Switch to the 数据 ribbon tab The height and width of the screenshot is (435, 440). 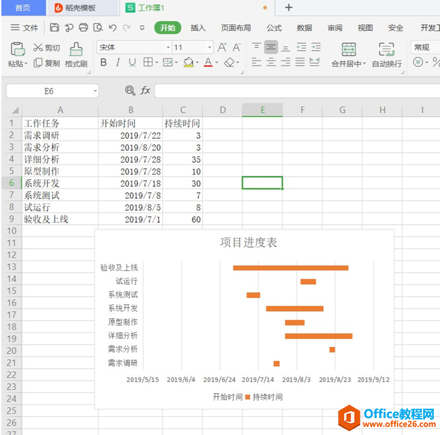pyautogui.click(x=304, y=28)
